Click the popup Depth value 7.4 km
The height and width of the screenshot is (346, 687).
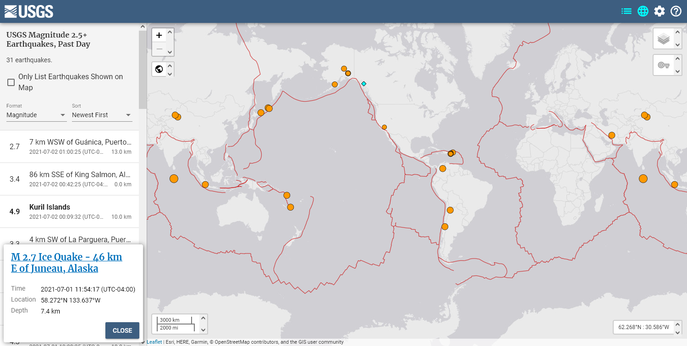[x=50, y=311]
